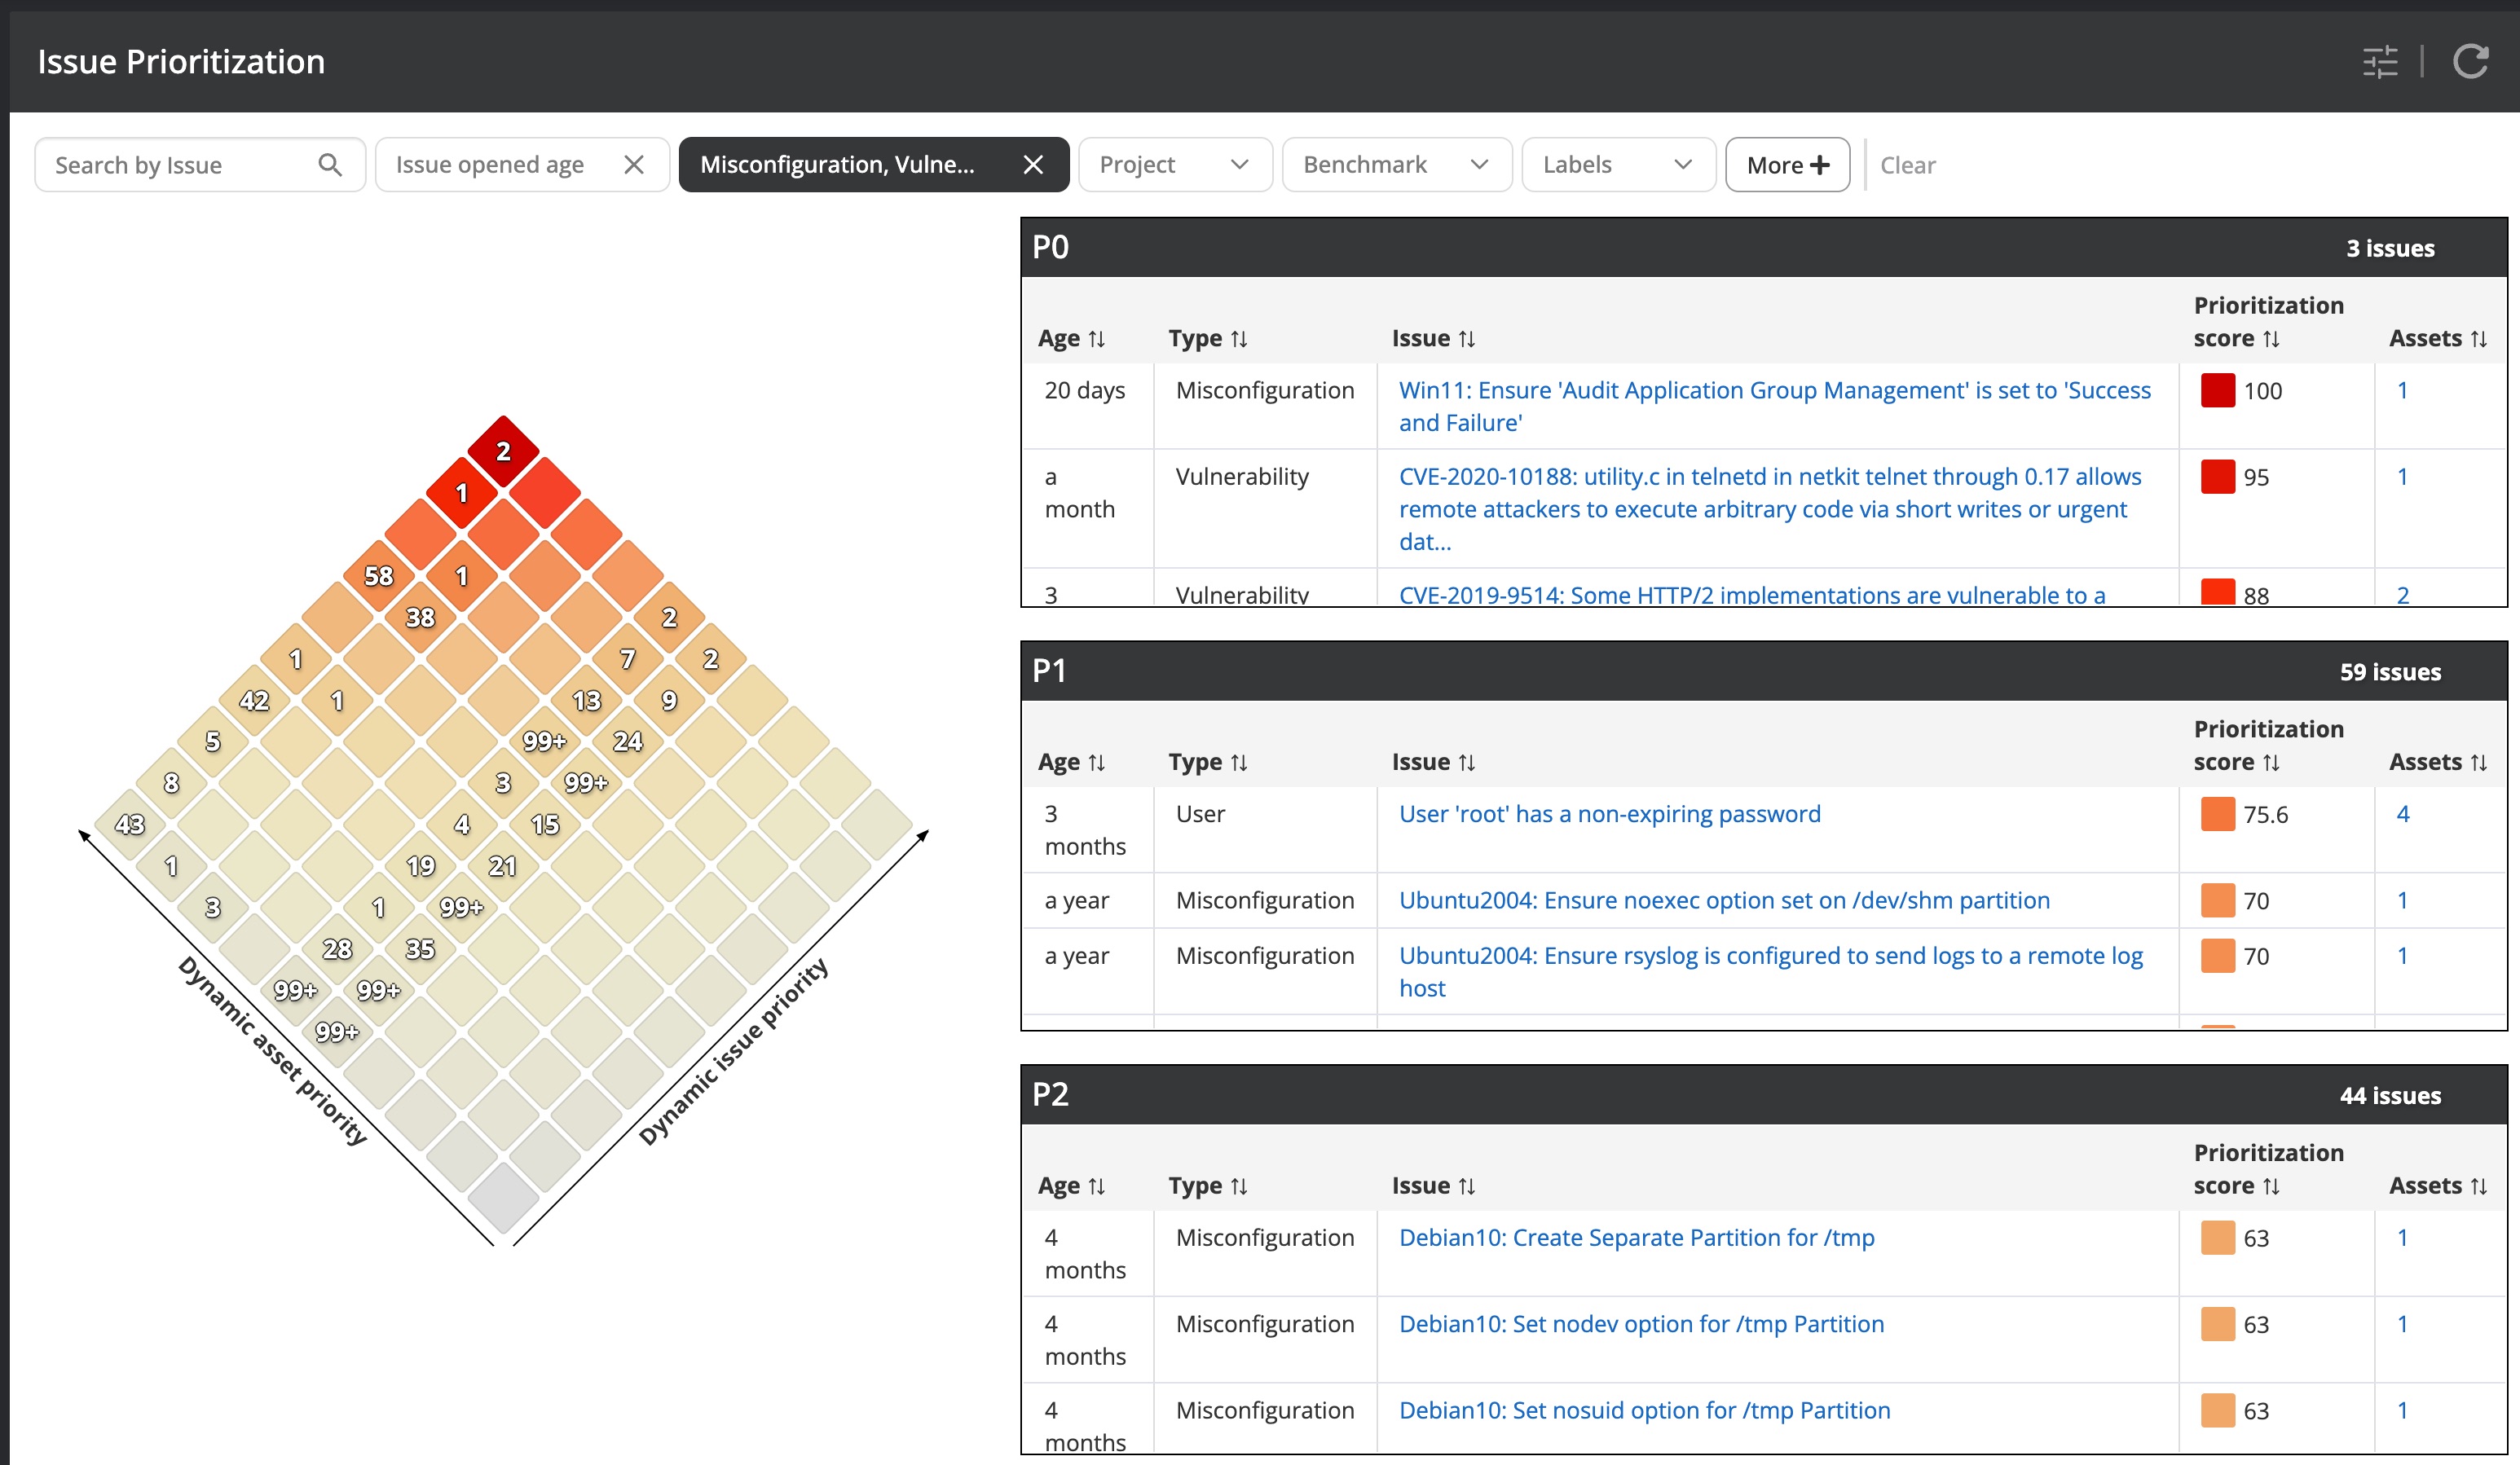Select the dark red top matrix cell

[x=503, y=451]
